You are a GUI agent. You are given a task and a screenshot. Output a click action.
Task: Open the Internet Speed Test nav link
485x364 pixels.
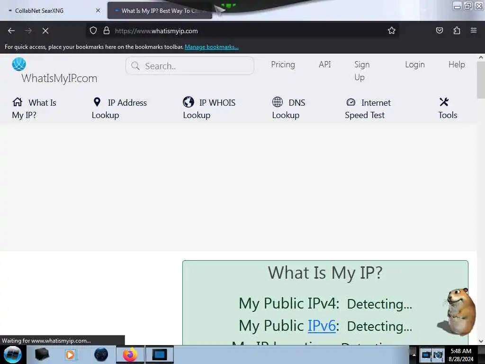click(368, 109)
